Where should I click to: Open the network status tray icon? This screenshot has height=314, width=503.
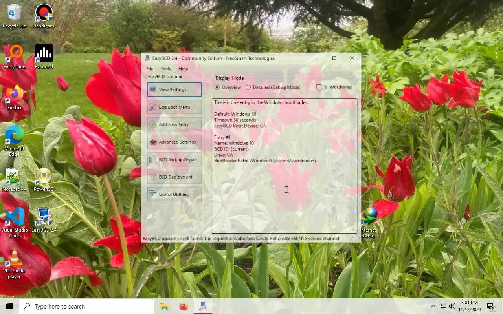tap(443, 306)
